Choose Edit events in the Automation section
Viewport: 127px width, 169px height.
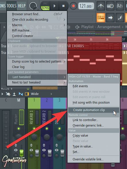[x=94, y=86]
